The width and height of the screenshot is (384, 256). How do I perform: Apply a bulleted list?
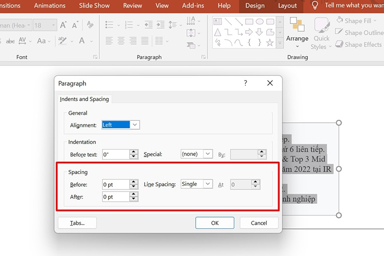tap(109, 25)
